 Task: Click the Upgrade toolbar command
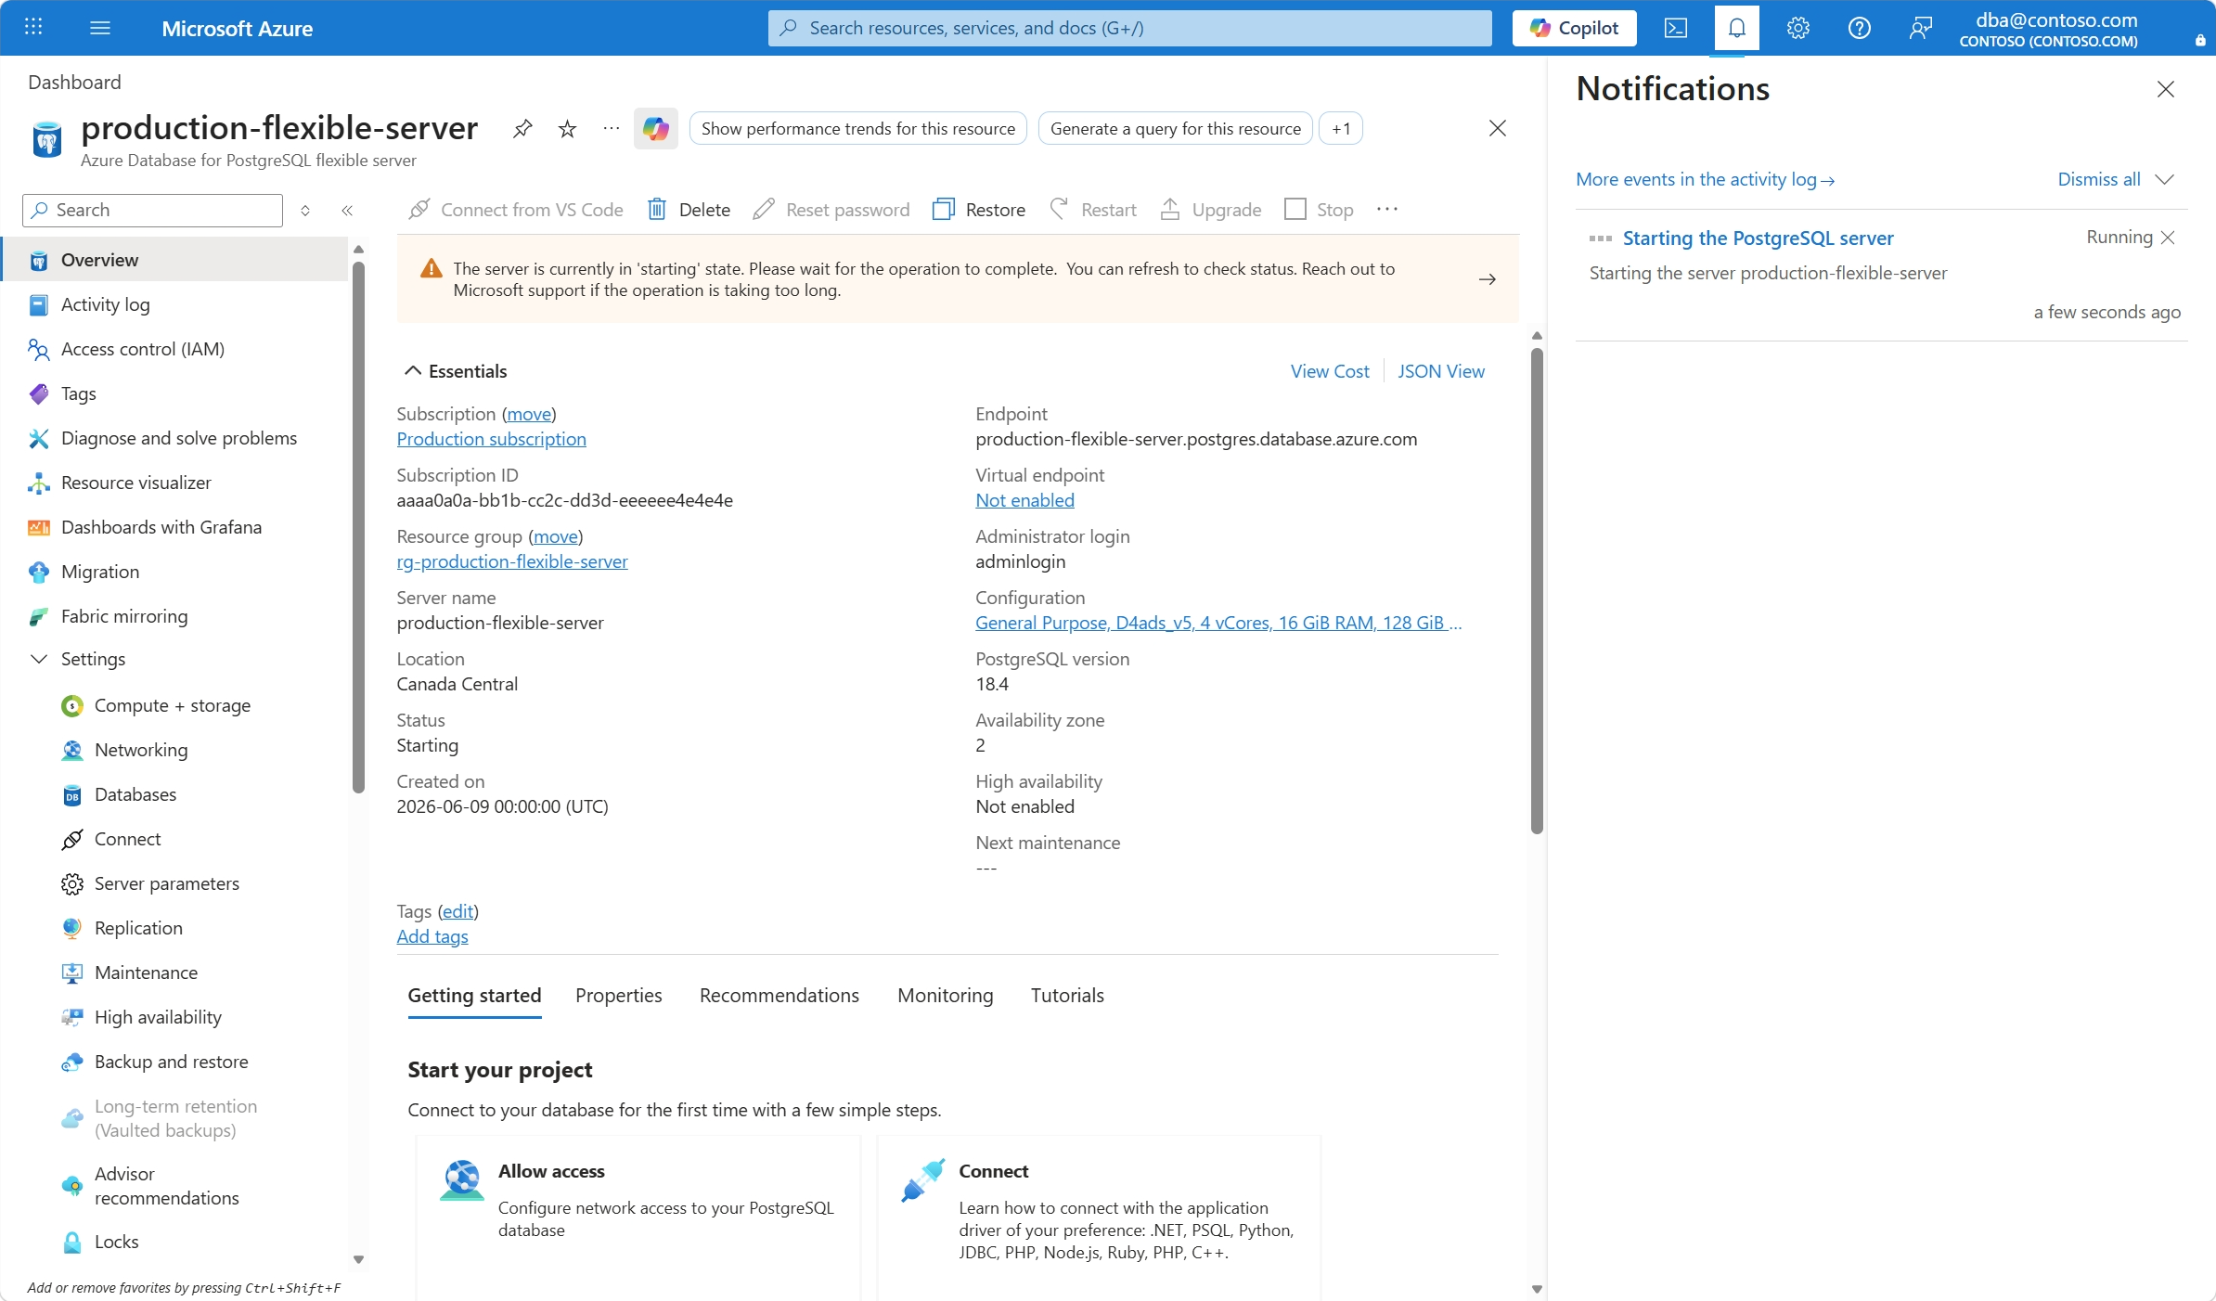point(1211,210)
